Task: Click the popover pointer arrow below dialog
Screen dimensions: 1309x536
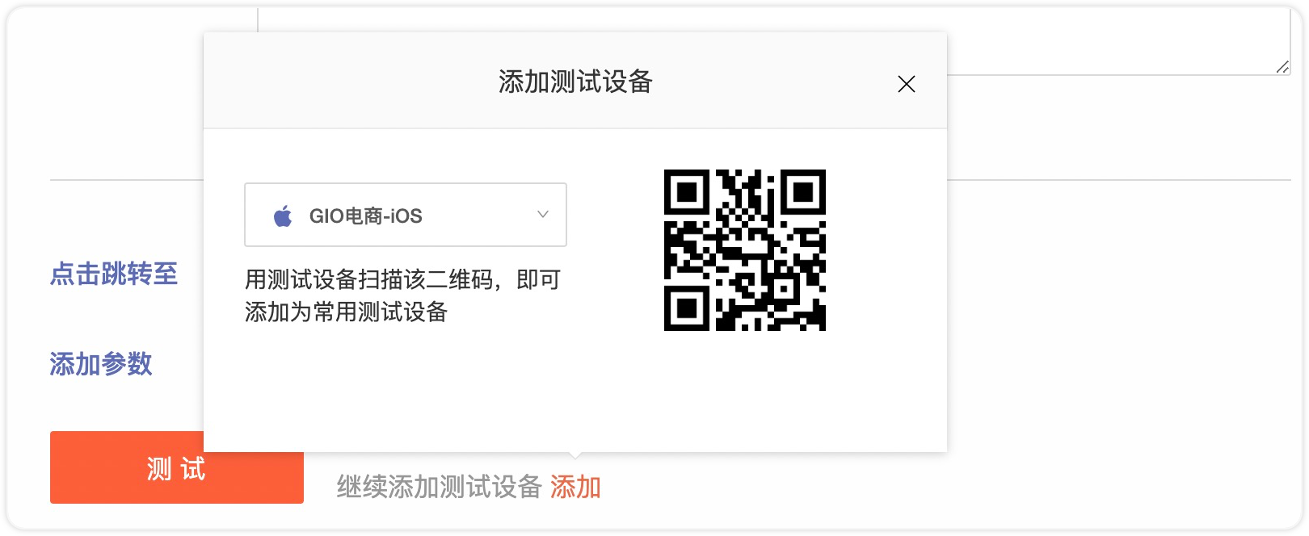Action: 575,457
